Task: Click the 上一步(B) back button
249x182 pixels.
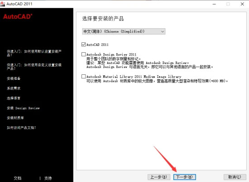Action: coord(159,177)
